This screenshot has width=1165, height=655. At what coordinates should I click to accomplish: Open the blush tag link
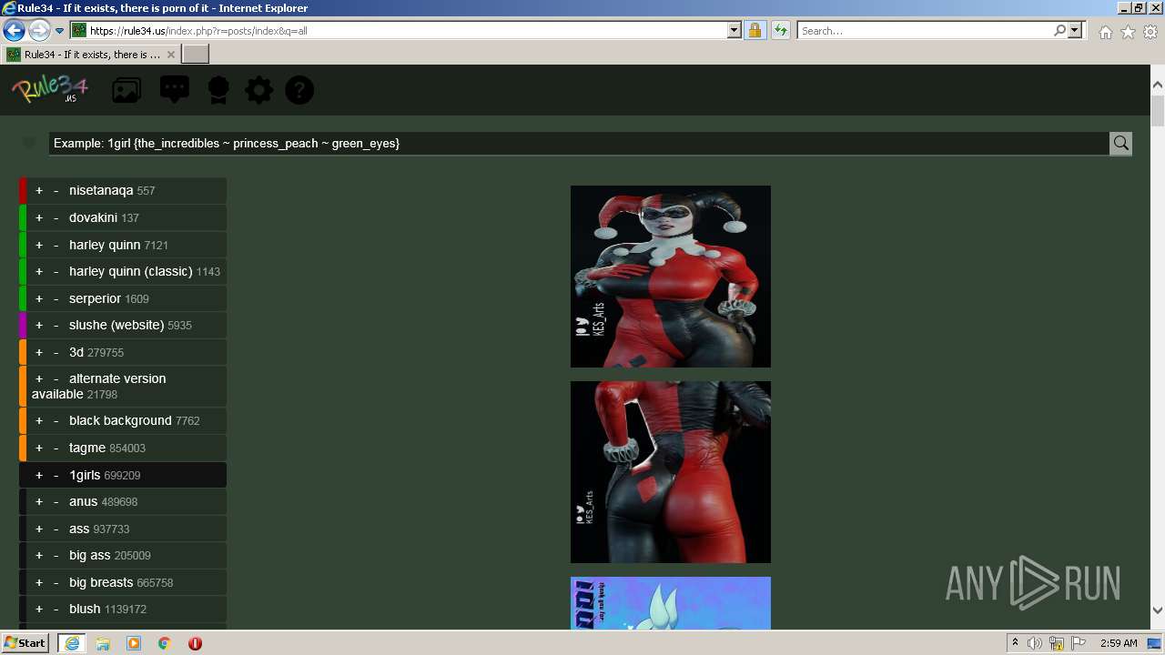[x=85, y=609]
